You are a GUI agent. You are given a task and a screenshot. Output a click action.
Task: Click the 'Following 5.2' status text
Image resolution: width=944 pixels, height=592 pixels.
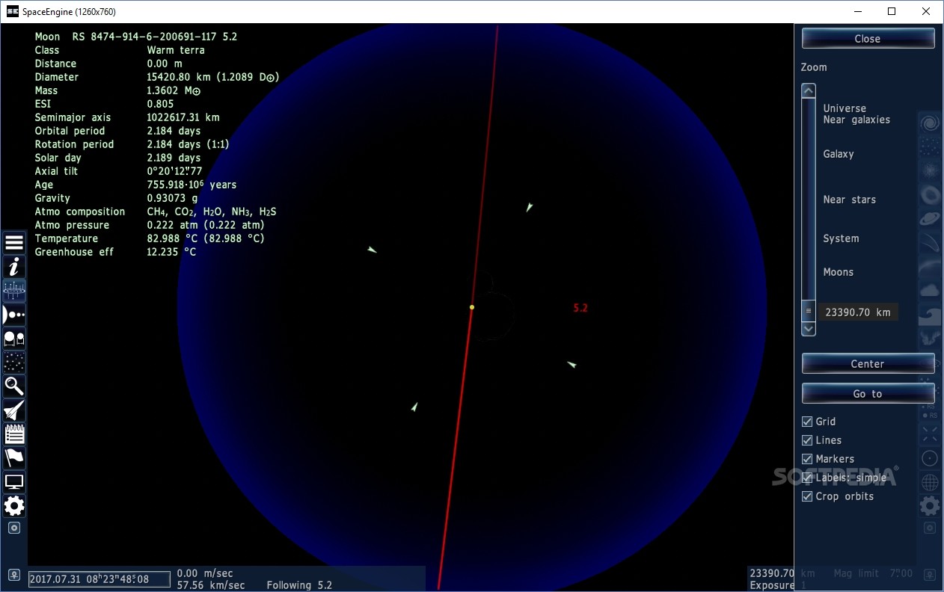pos(299,585)
